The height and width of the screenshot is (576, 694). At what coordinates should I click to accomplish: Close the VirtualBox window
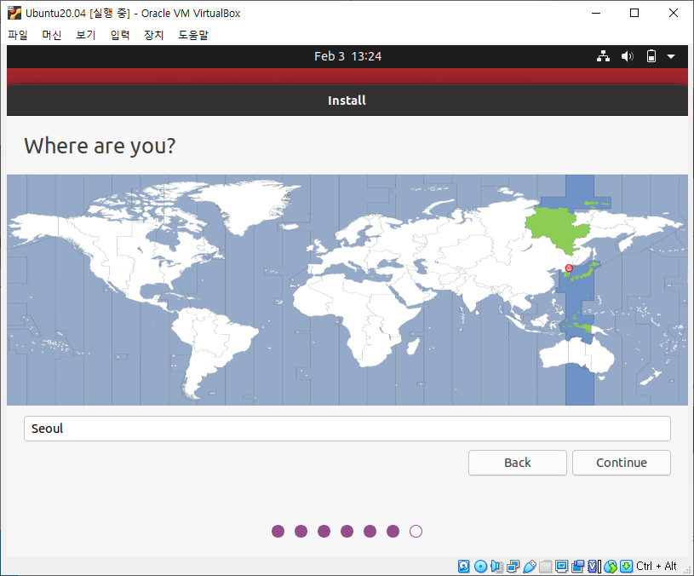click(x=674, y=14)
